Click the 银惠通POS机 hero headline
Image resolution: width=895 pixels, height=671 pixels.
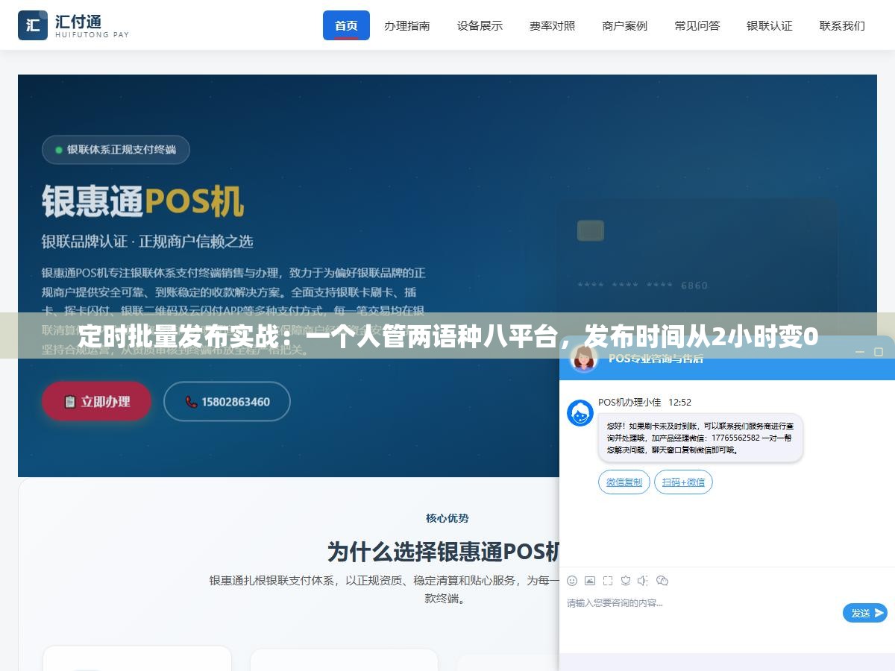pyautogui.click(x=142, y=201)
